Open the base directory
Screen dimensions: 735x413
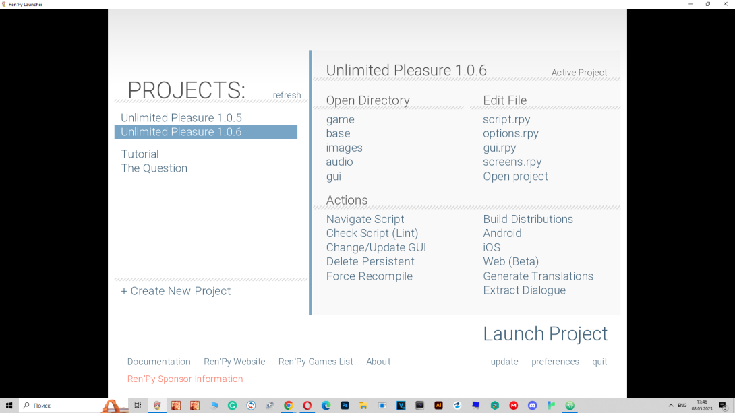pyautogui.click(x=338, y=133)
